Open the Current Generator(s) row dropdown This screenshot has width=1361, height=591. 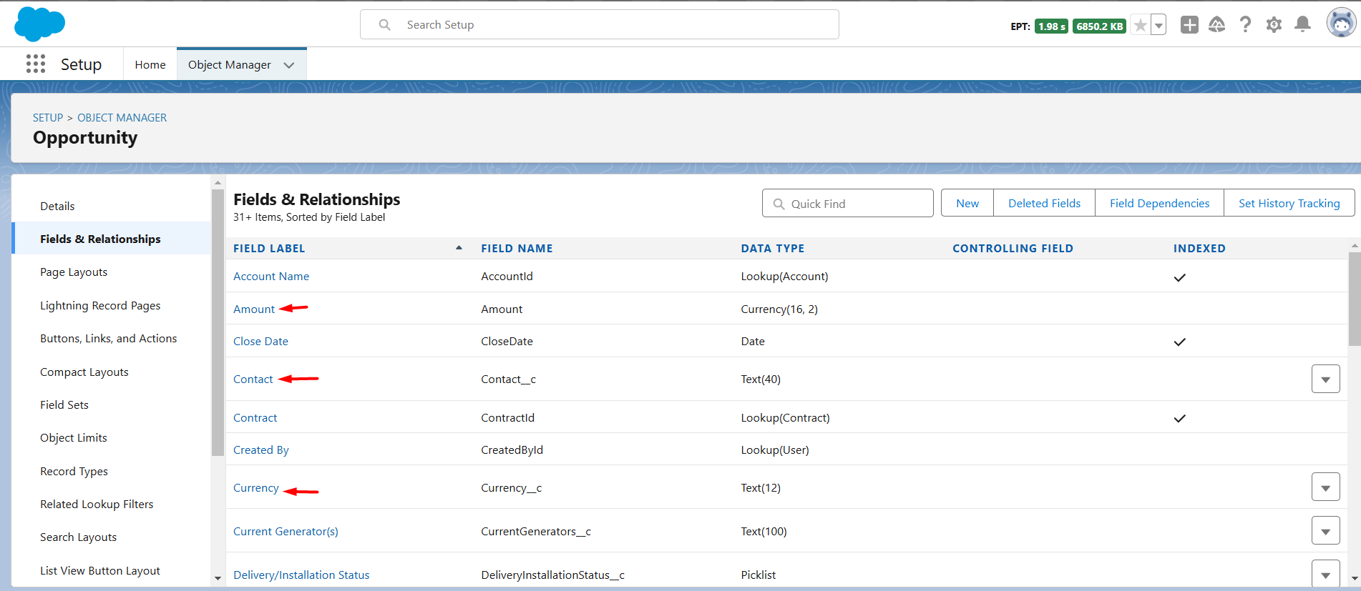coord(1325,531)
